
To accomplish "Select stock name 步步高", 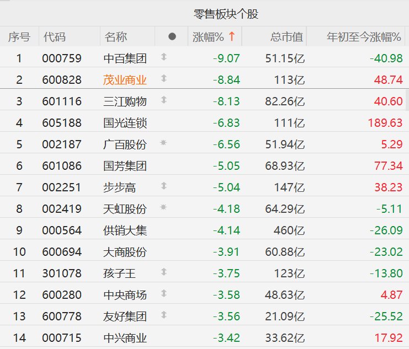I will (119, 187).
